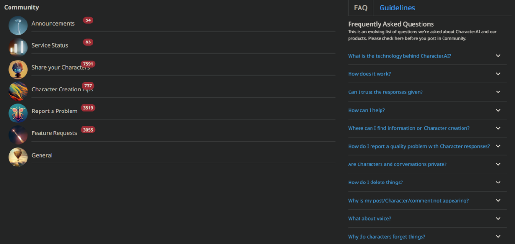Click the 3055 badge on Feature Requests

tap(88, 130)
